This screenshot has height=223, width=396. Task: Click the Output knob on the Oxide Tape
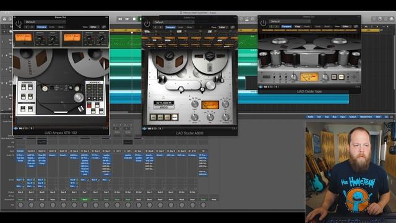(x=325, y=77)
